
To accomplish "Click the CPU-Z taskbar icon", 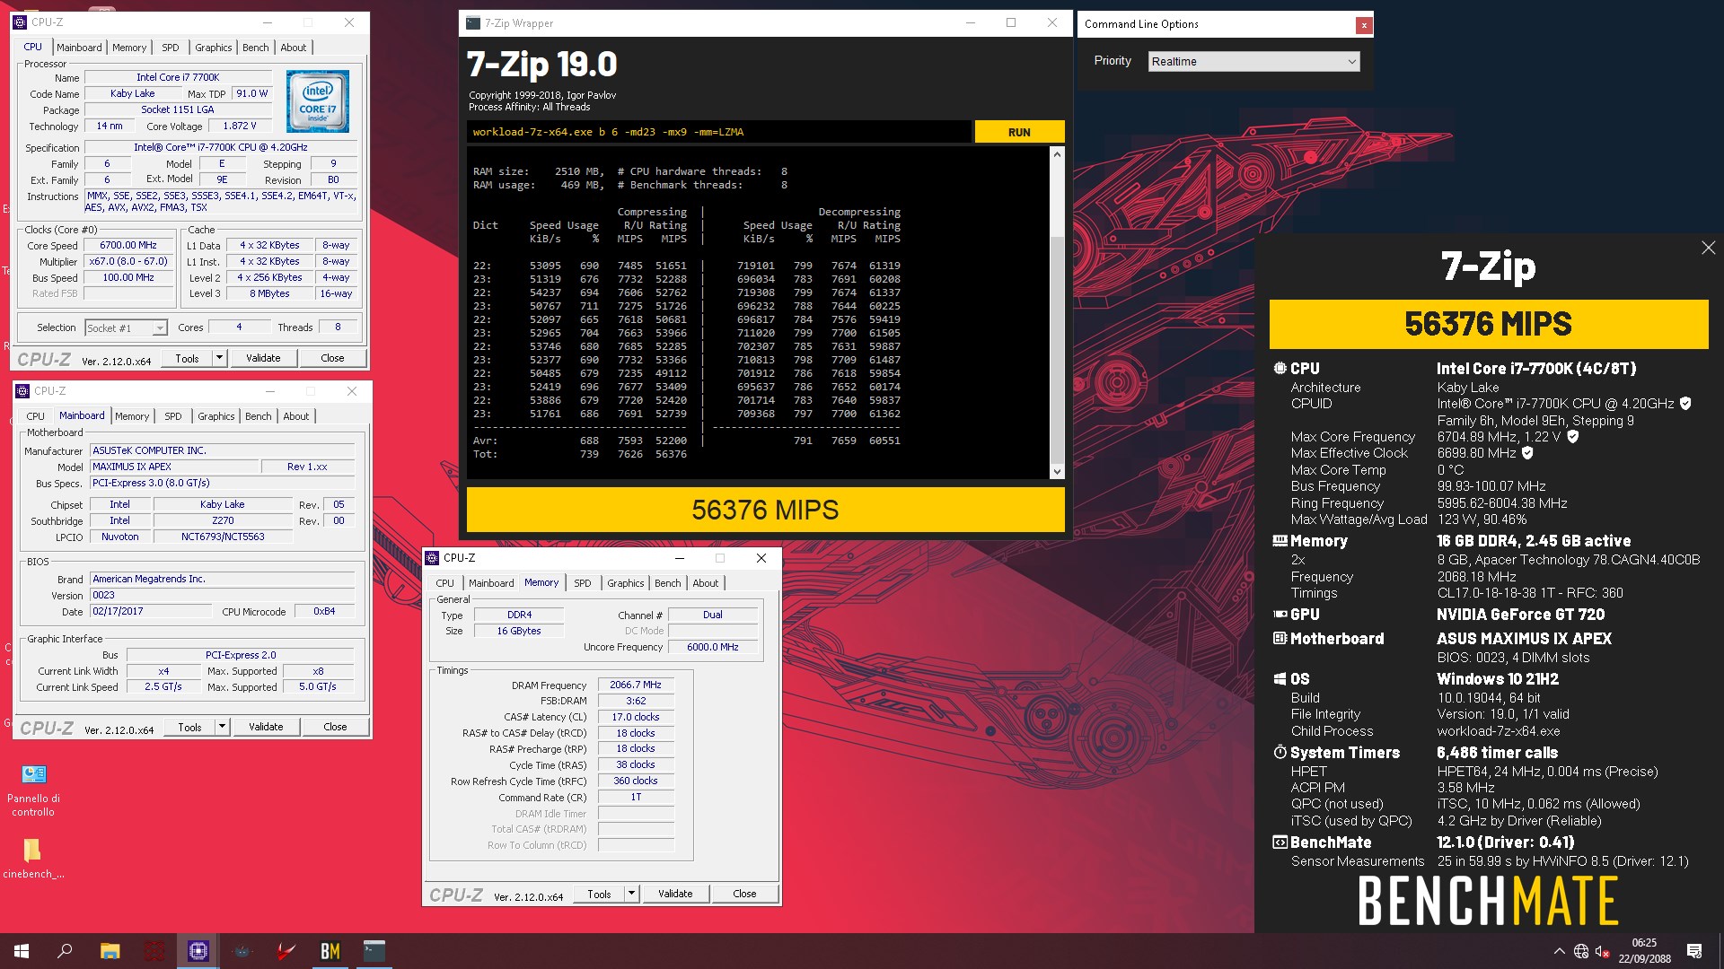I will [198, 951].
